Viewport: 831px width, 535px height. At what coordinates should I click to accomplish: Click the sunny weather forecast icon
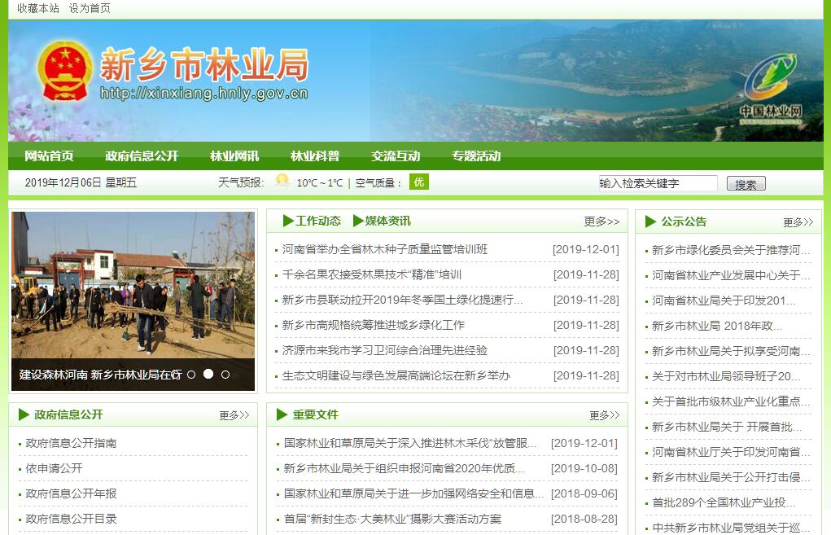(x=282, y=181)
